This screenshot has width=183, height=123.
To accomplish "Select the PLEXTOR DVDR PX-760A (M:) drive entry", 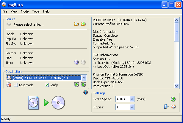I will point(44,78).
